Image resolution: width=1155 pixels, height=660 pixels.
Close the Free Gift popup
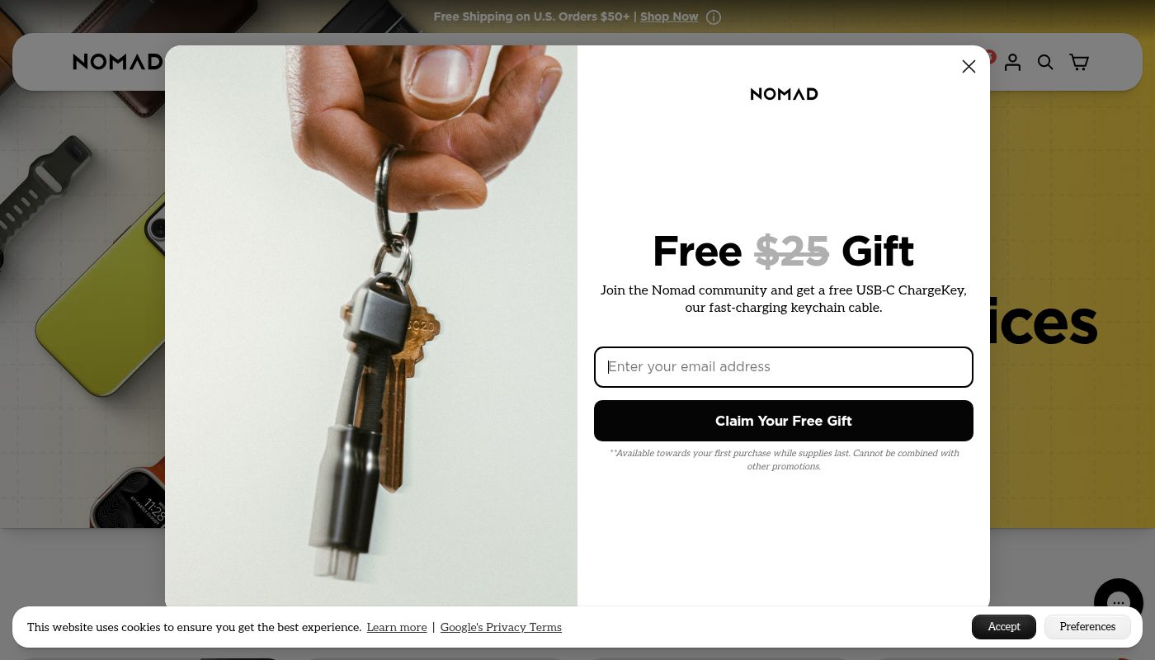click(x=969, y=67)
